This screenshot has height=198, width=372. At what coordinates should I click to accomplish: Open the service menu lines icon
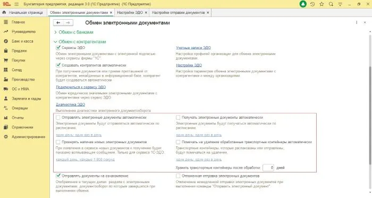[x=340, y=4]
